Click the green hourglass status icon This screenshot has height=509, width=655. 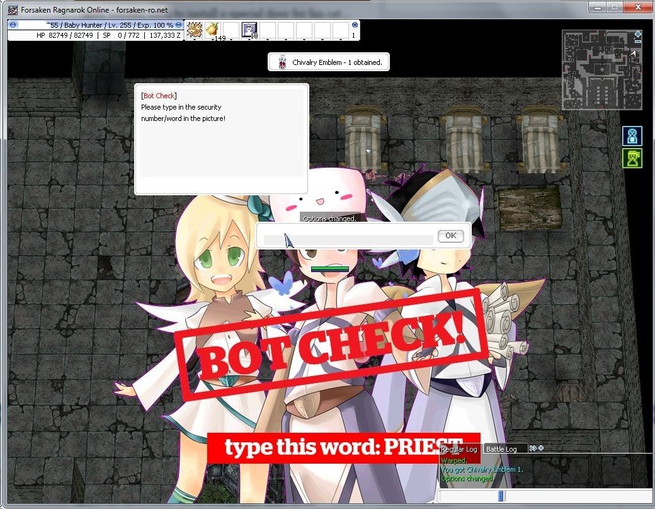click(x=632, y=159)
